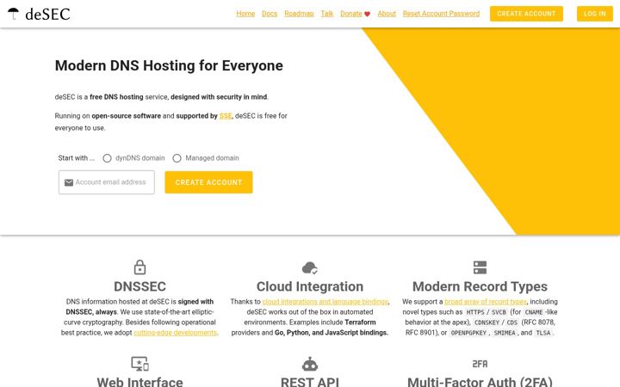Click the Cloud Integration cloud icon
This screenshot has width=620, height=387.
310,267
